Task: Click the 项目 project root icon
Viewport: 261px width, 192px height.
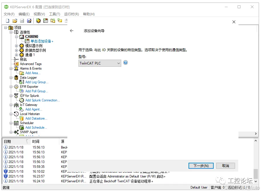Action: coord(11,28)
